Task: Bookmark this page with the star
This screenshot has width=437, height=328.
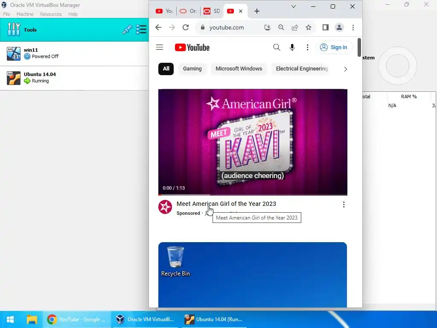Action: 309,27
